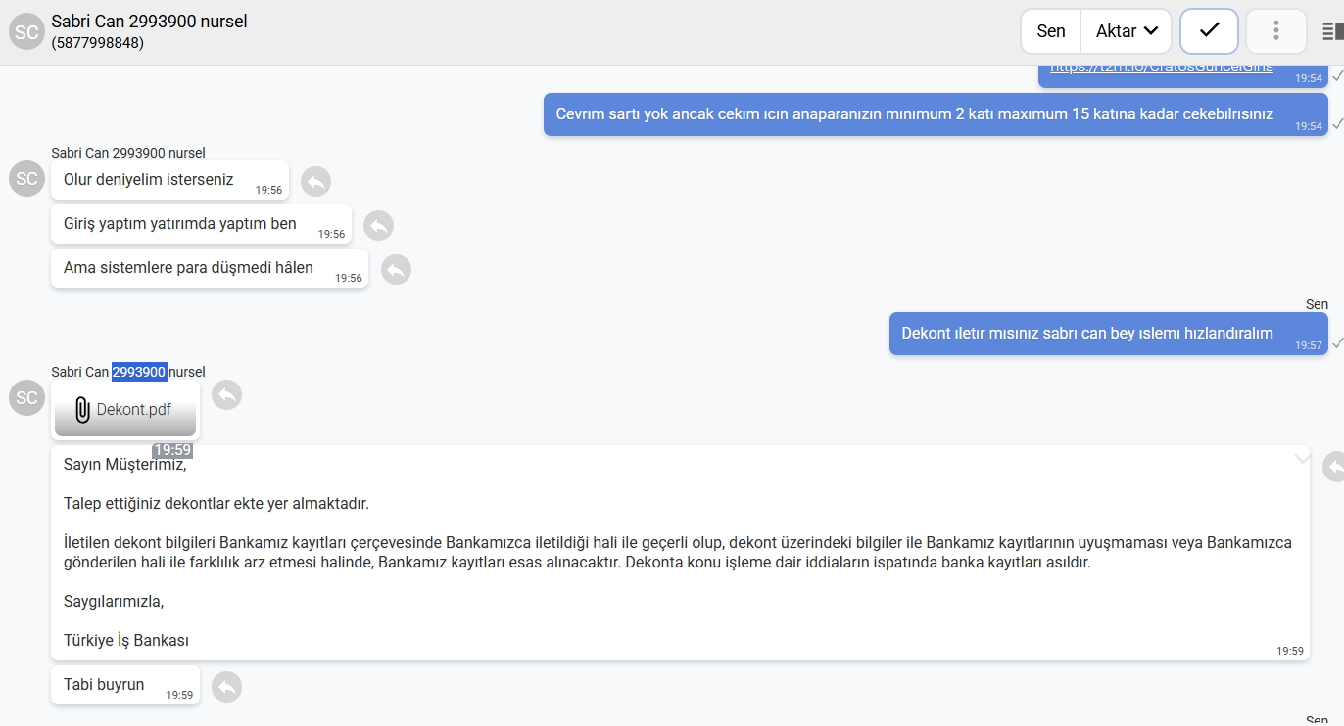
Task: Open the three-dot more options menu
Action: 1275,31
